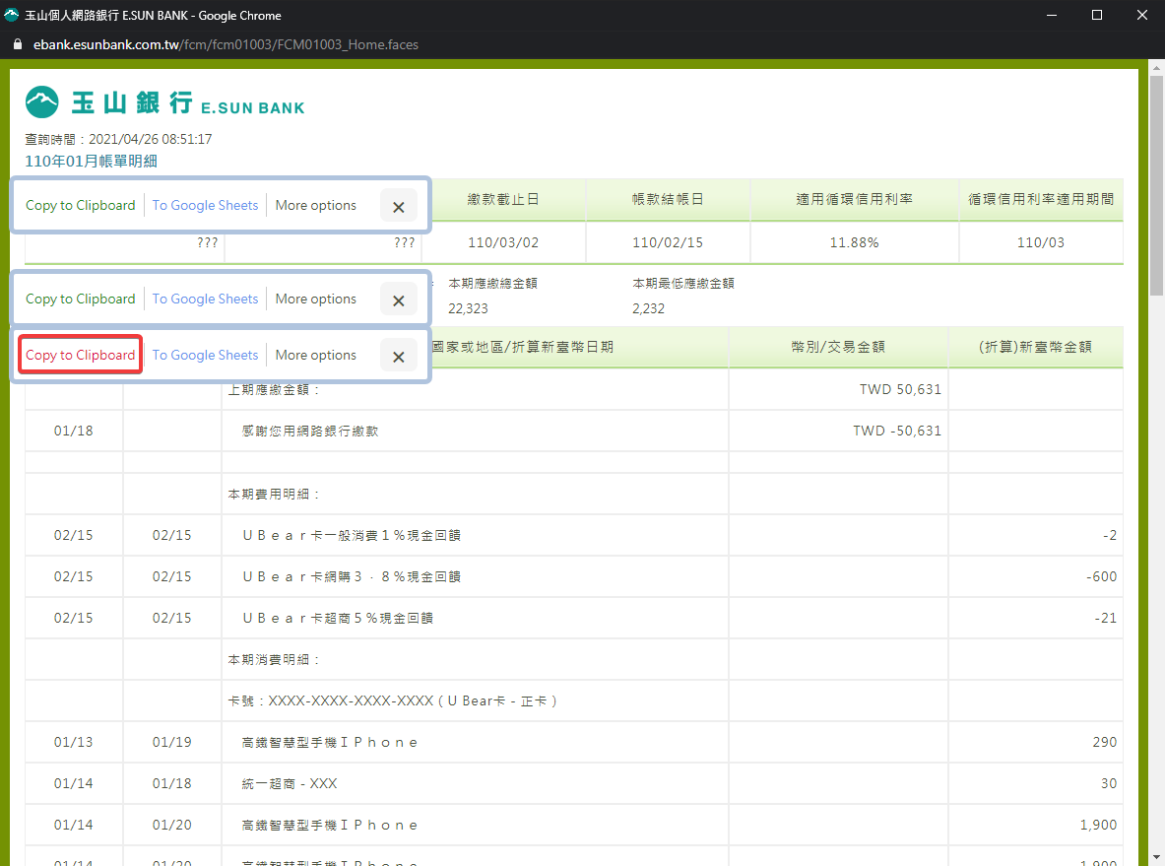
Task: Click the 01/19 posting date cell
Action: point(171,742)
